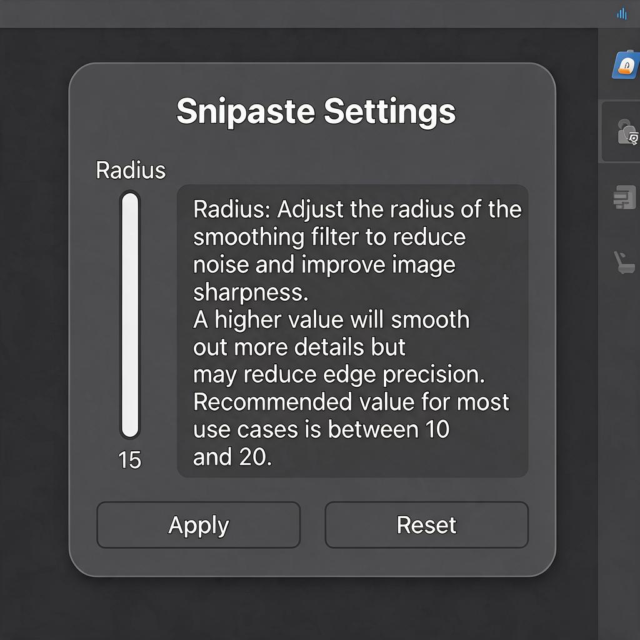Select the lock with camera sidebar icon
Image resolution: width=640 pixels, height=640 pixels.
pos(627,131)
